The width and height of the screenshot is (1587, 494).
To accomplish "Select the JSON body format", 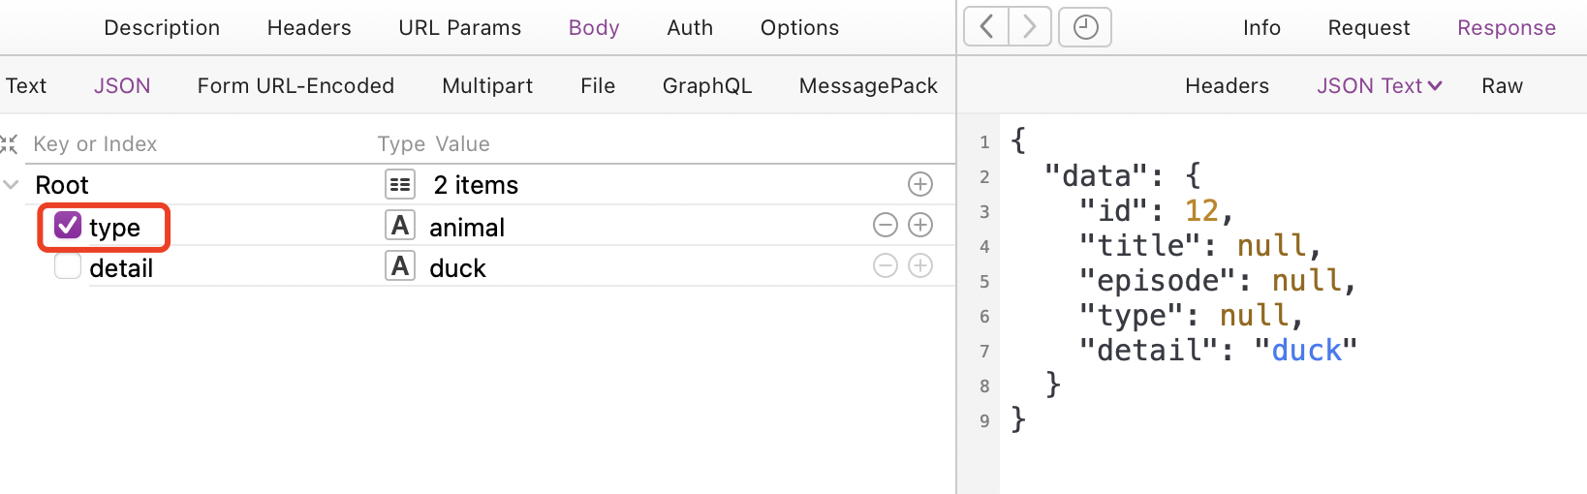I will click(122, 85).
